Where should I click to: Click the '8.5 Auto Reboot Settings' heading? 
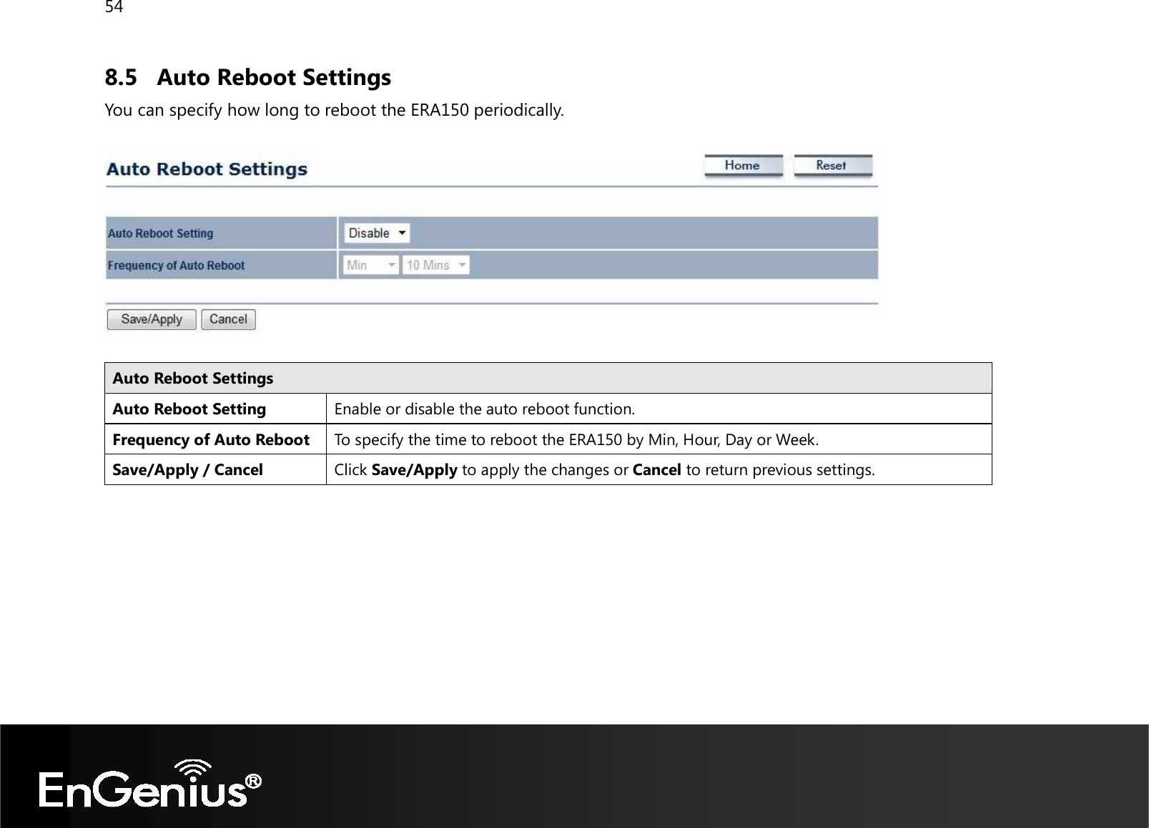tap(248, 77)
